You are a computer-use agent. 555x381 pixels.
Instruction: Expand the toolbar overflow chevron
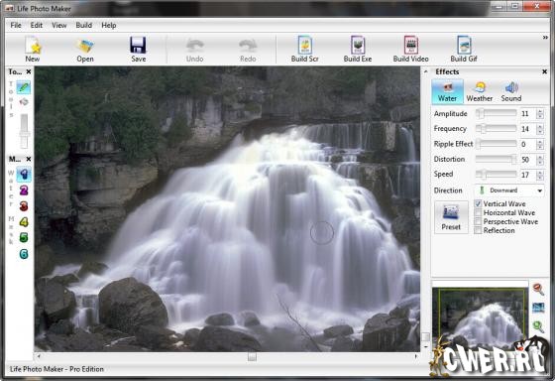coord(545,38)
